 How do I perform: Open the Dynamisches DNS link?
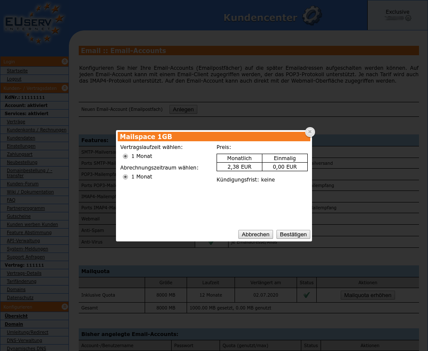coord(27,348)
